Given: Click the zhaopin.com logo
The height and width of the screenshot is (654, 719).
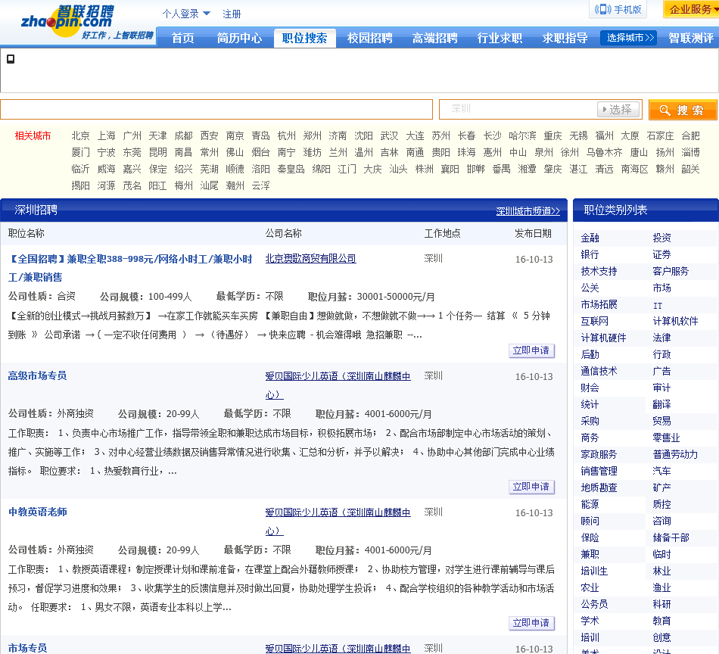Looking at the screenshot, I should (87, 23).
